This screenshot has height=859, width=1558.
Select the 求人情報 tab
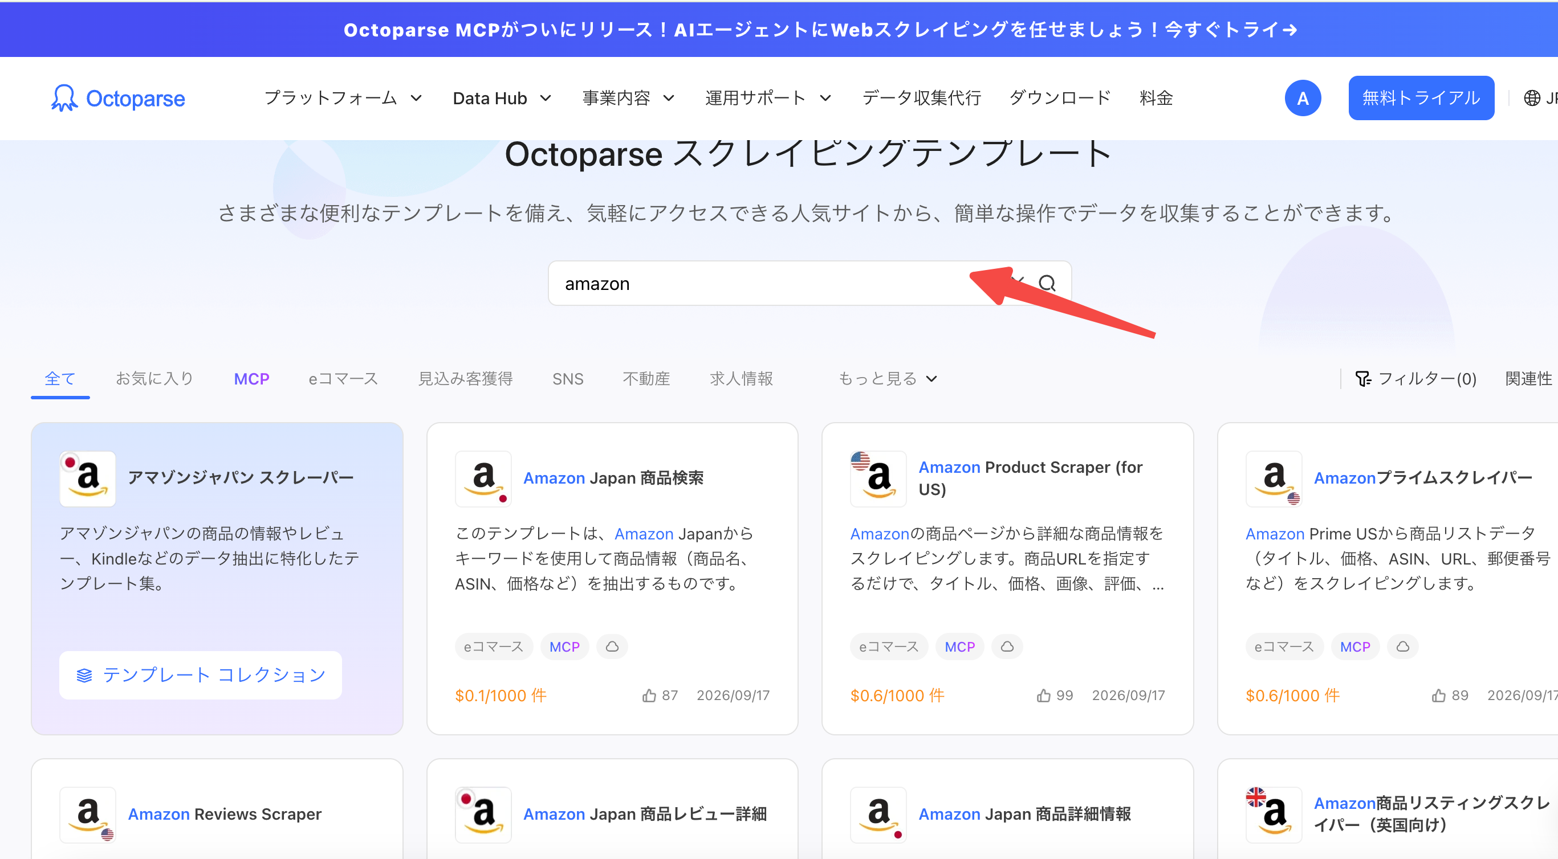741,379
